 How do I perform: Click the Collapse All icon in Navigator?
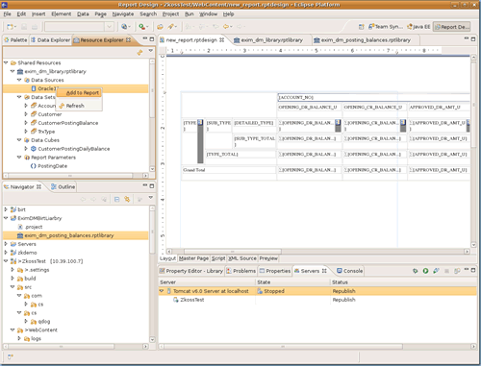pos(116,199)
